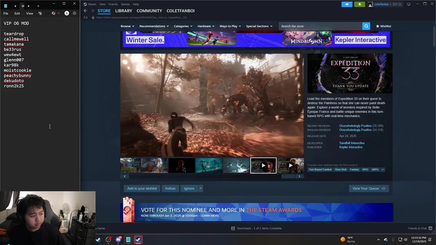The image size is (436, 245).
Task: Click the Follow button
Action: 170,189
